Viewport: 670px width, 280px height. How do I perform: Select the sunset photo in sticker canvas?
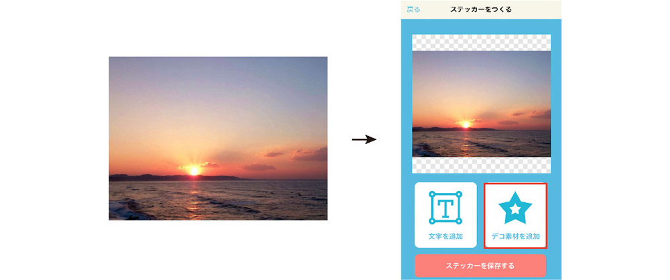tap(481, 104)
